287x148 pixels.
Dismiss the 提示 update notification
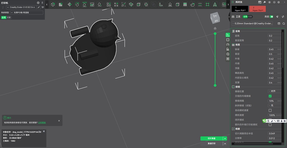pyautogui.click(x=59, y=121)
